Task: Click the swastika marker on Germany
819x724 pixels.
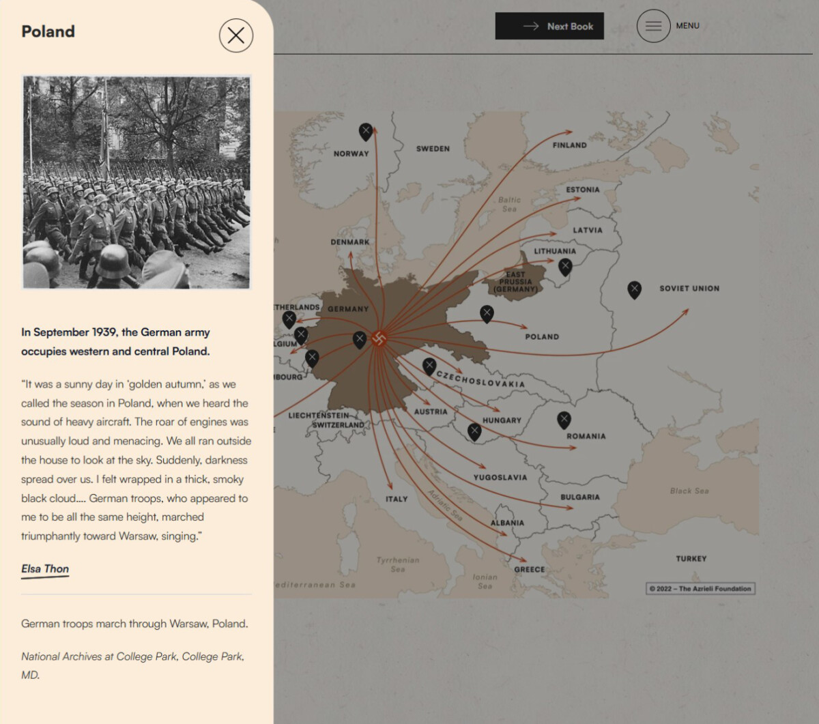Action: (x=380, y=337)
